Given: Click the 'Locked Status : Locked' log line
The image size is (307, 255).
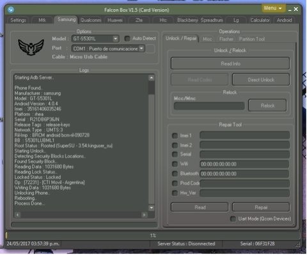Looking at the screenshot, I should click(x=38, y=177).
